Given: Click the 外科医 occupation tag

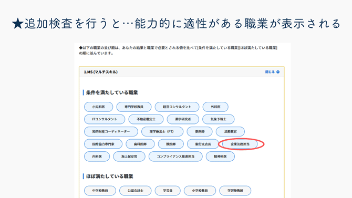Looking at the screenshot, I should tap(215, 107).
